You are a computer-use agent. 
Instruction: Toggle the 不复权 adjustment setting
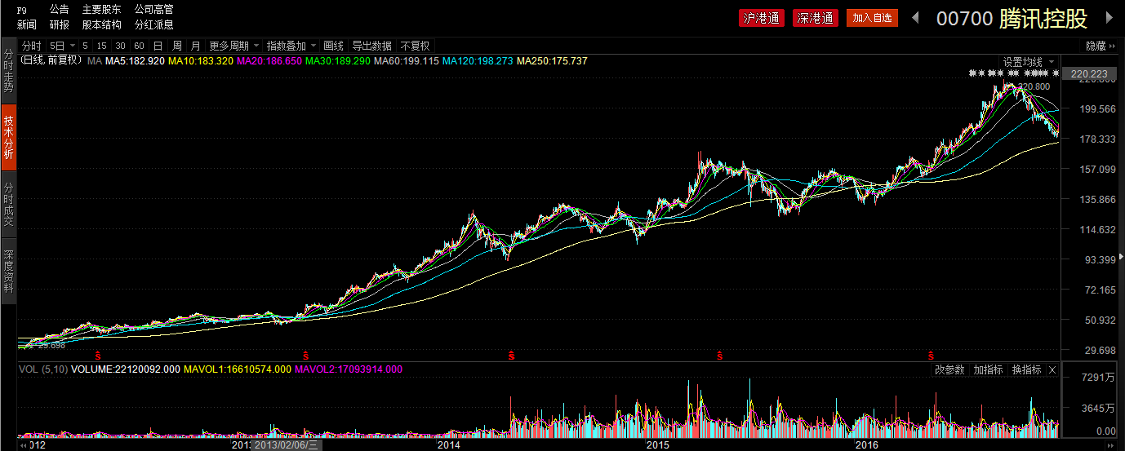pos(415,46)
